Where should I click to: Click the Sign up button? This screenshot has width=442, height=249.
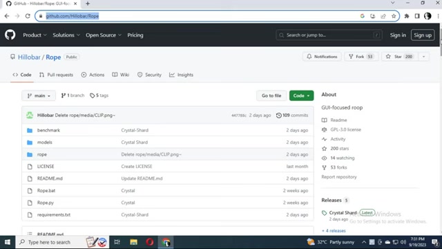coord(422,35)
